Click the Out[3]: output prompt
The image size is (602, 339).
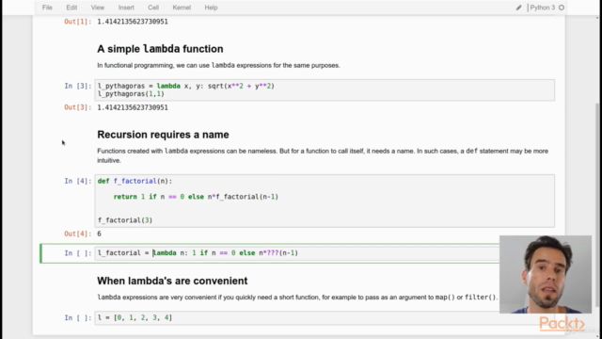[78, 107]
